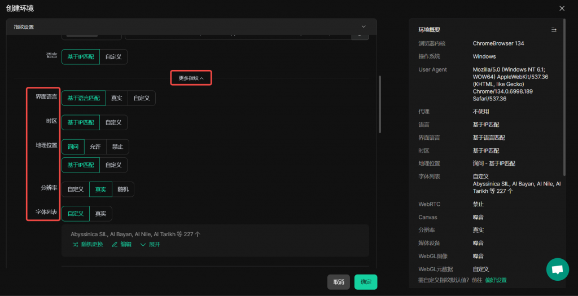
Task: Click the settings form vertical scrollbar
Action: click(x=379, y=104)
